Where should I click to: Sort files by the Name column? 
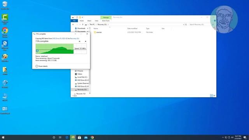coord(96,28)
